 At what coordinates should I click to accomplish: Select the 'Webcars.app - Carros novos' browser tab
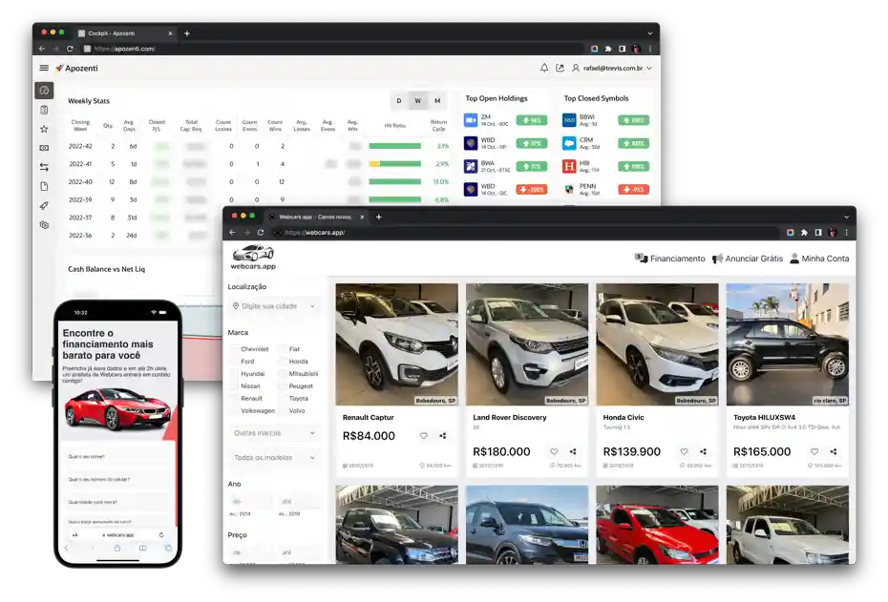coord(317,217)
